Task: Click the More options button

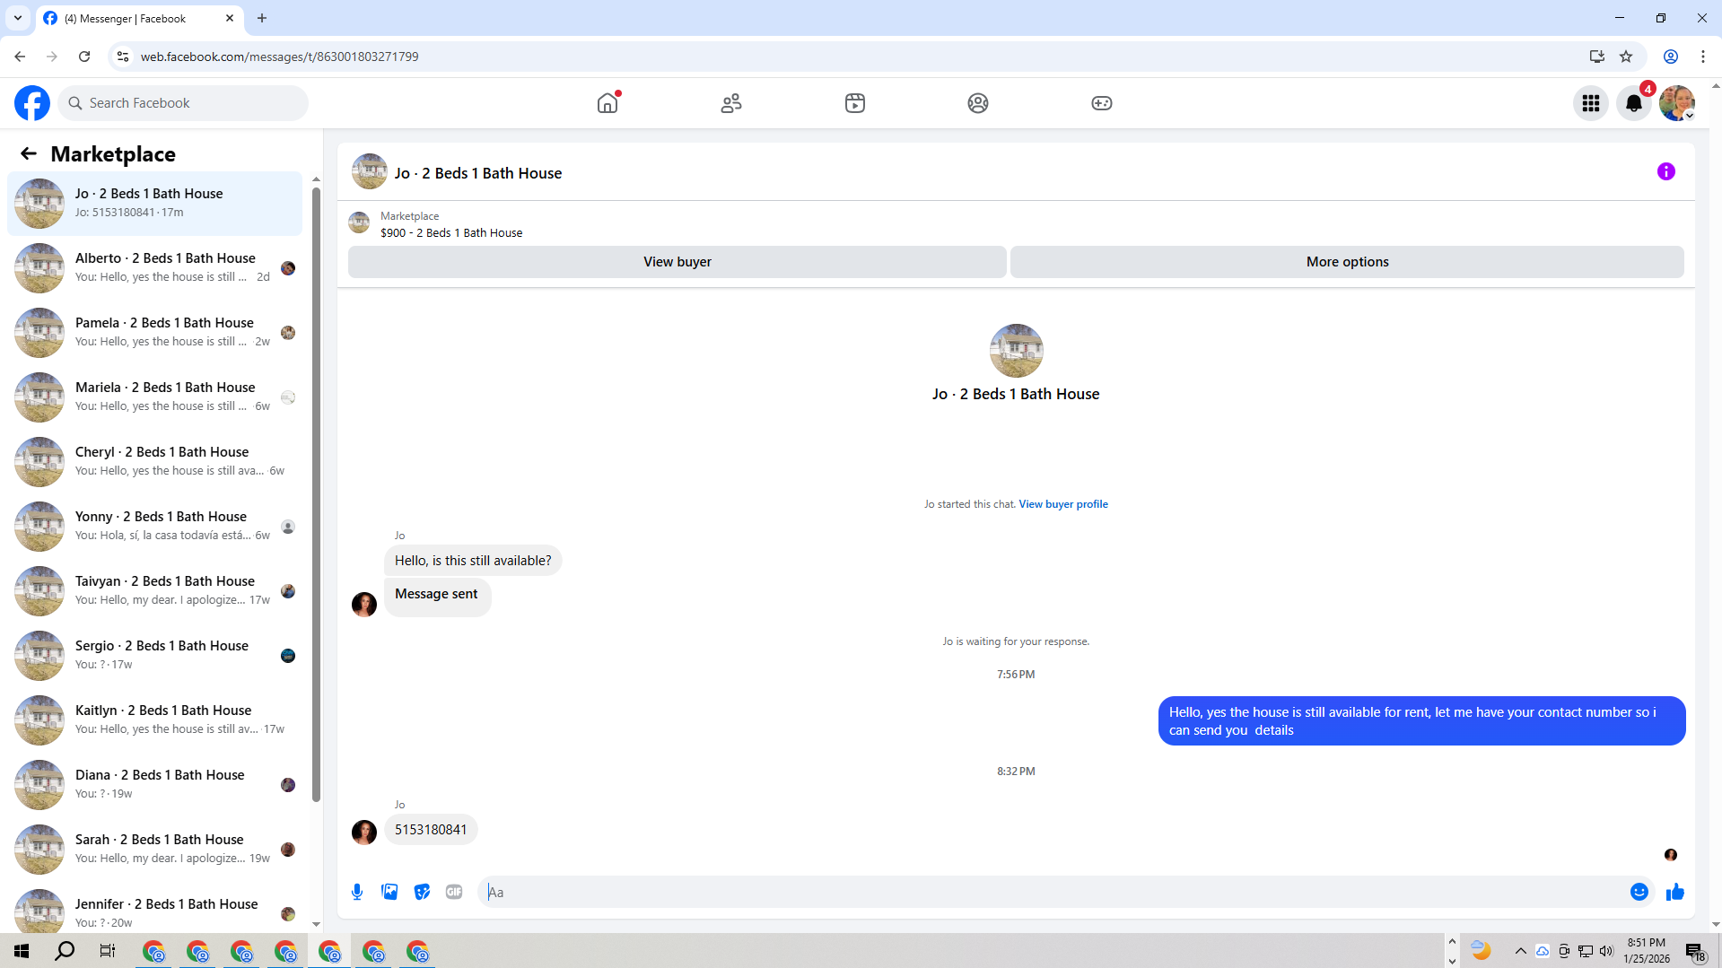Action: point(1347,262)
